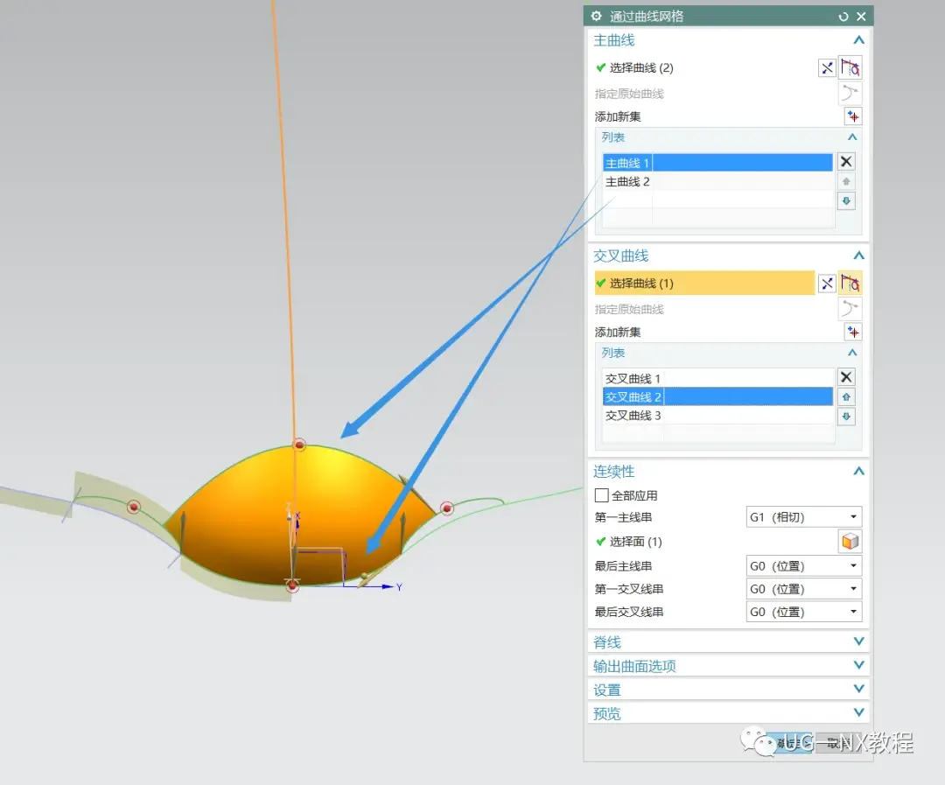Click the point dialog icon in 交叉曲线
Viewport: 945px width, 785px height.
point(827,284)
